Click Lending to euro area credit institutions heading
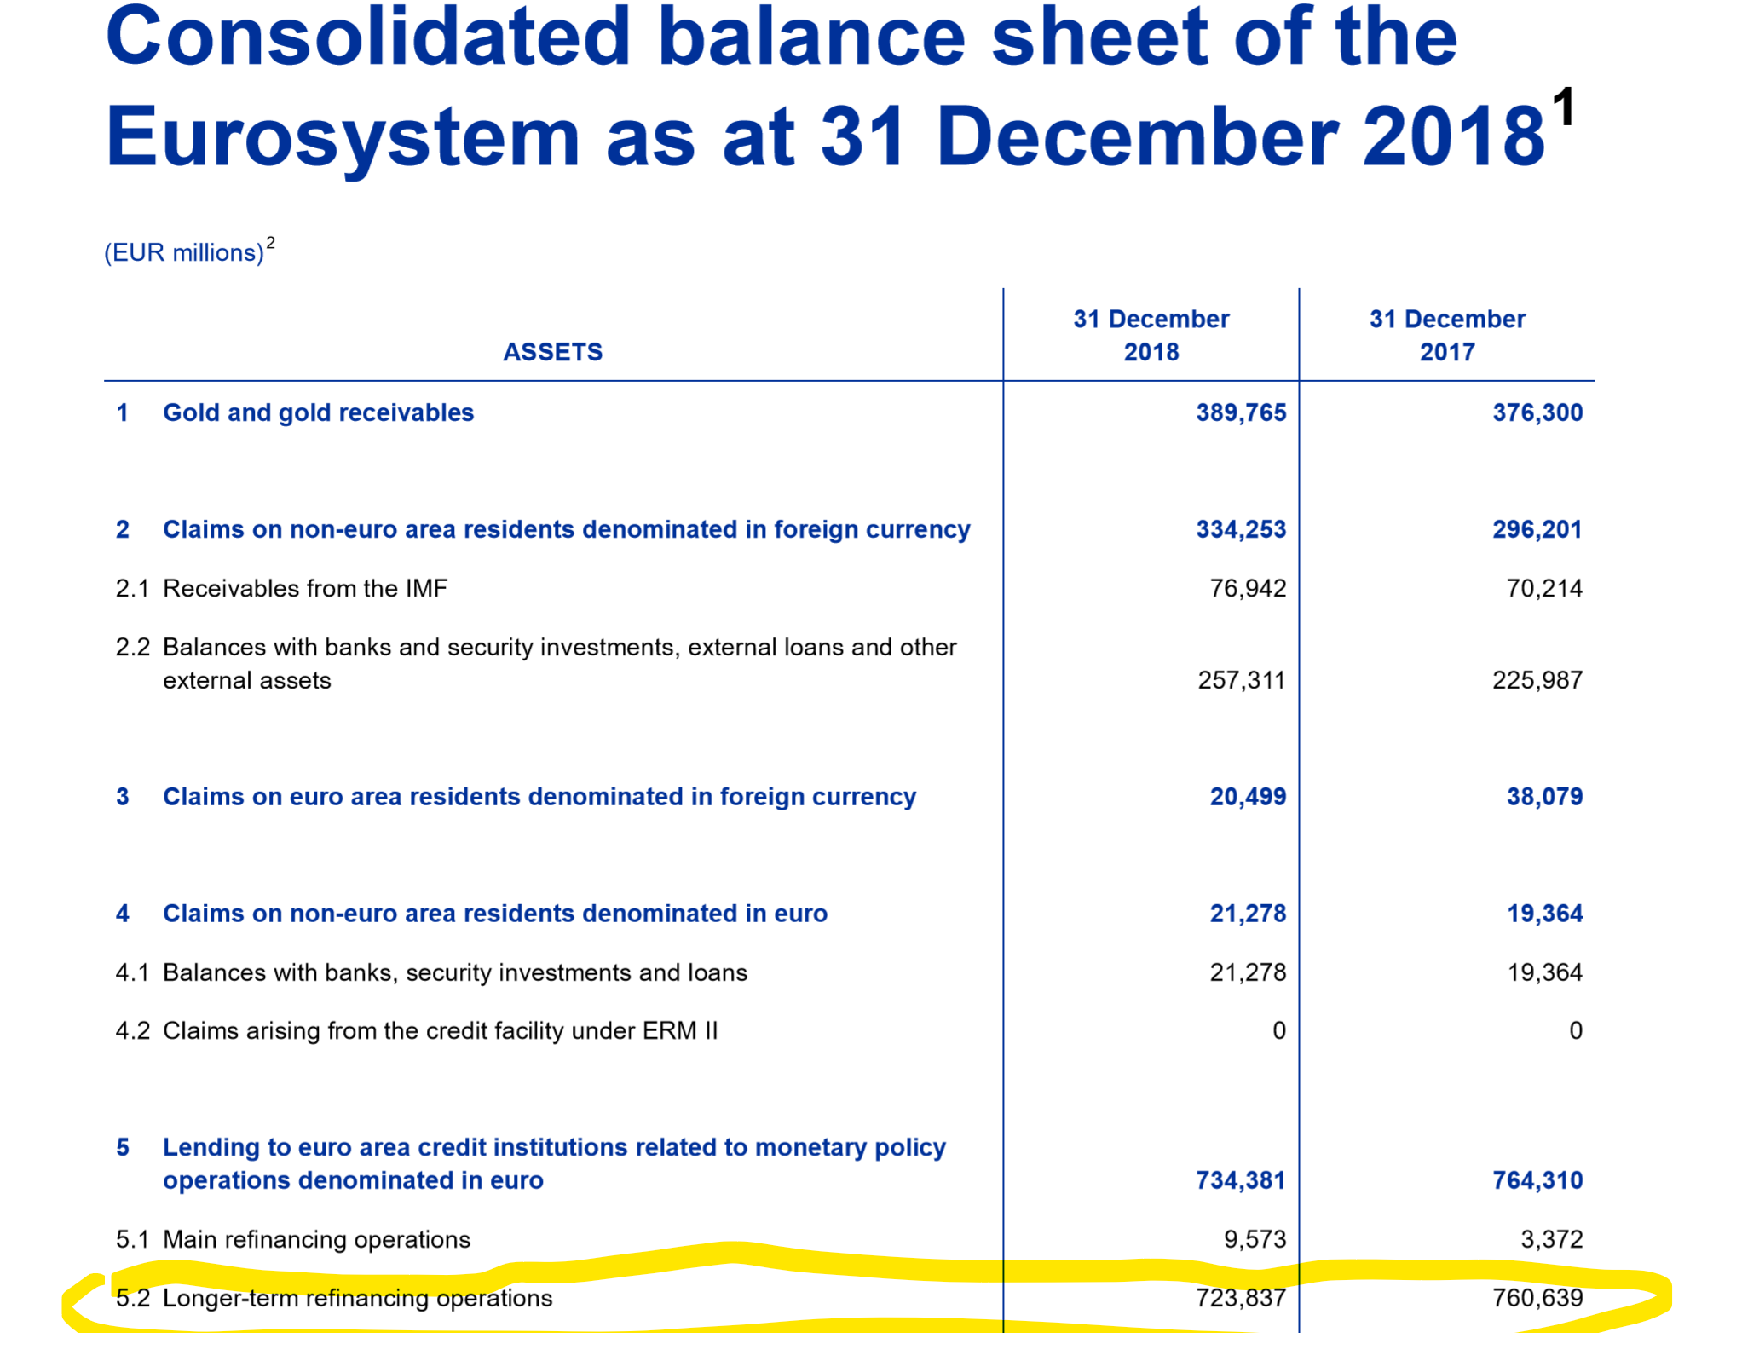The image size is (1742, 1361). 554,1148
